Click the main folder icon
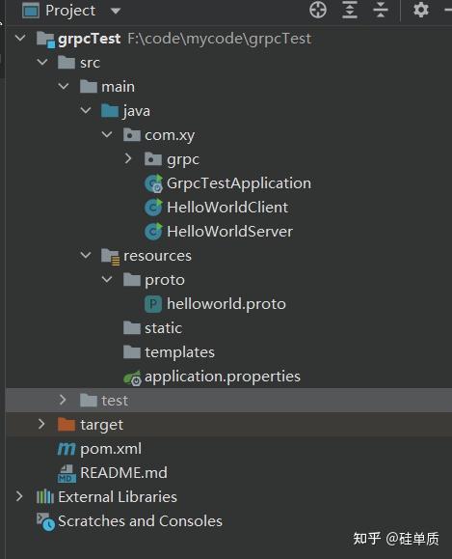Image resolution: width=452 pixels, height=559 pixels. pos(89,86)
